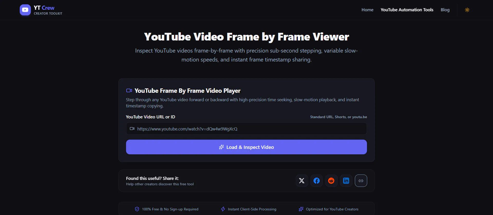Click the camera icon inside URL field
Viewport: 493px width, 215px height.
(x=132, y=129)
